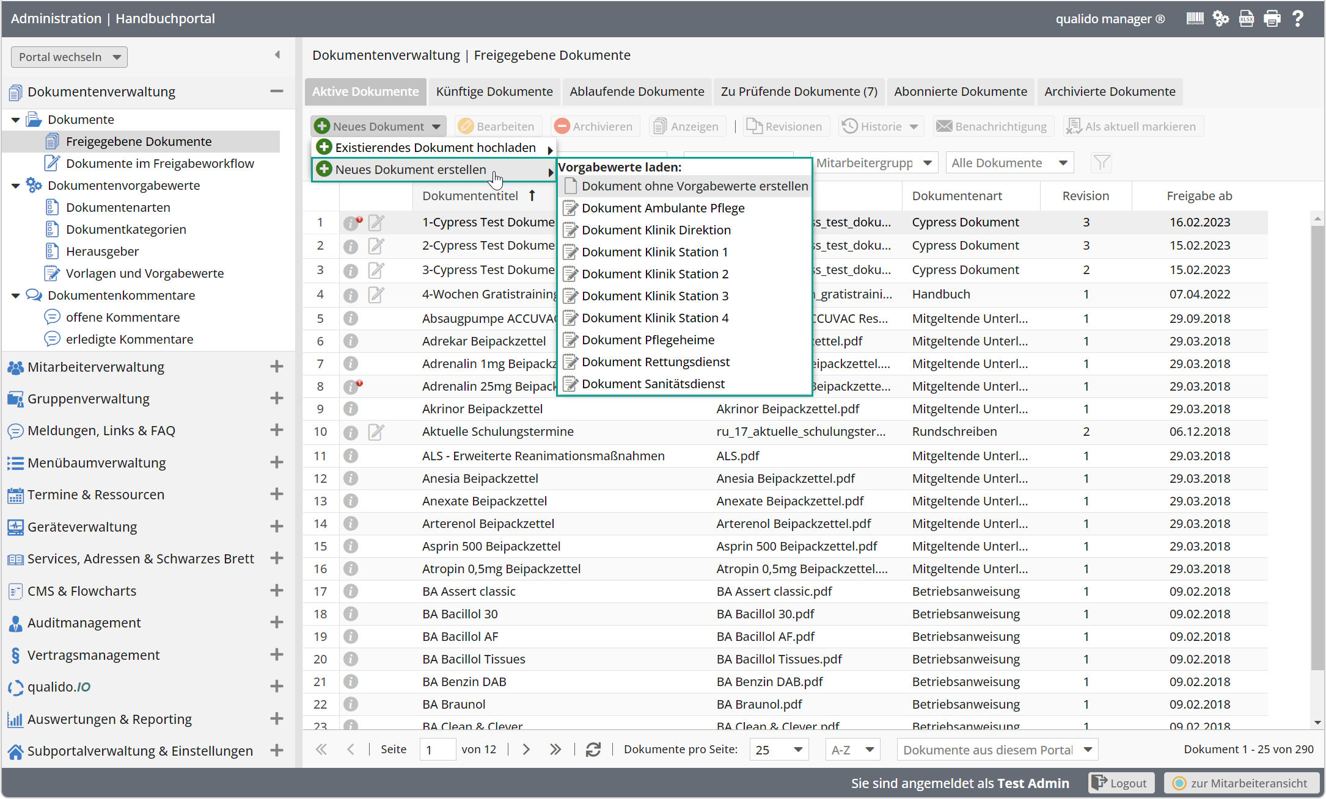Open Dokumente pro Seite dropdown
Viewport: 1326px width, 799px height.
(778, 750)
